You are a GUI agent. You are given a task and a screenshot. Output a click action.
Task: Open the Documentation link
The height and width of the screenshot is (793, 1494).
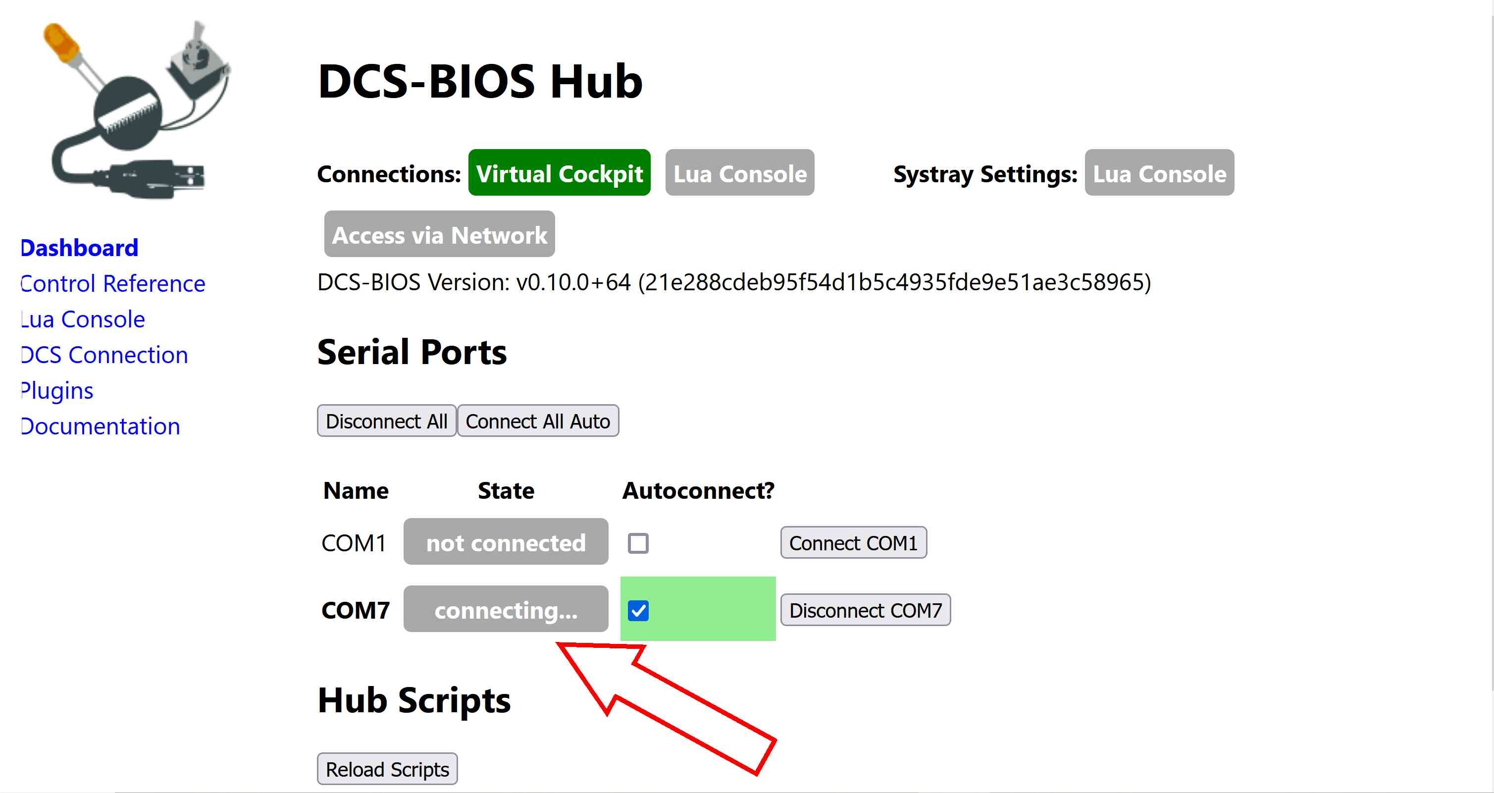pyautogui.click(x=101, y=426)
